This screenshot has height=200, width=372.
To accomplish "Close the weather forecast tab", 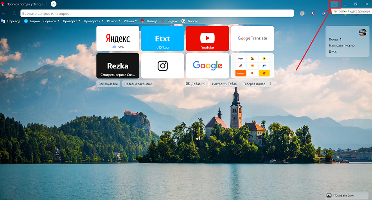I will pos(54,4).
